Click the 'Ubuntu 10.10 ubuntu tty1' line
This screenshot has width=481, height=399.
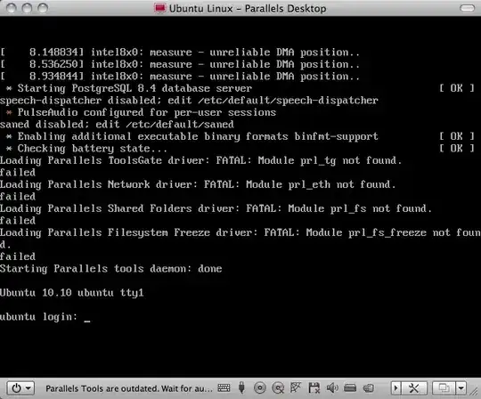pos(72,293)
